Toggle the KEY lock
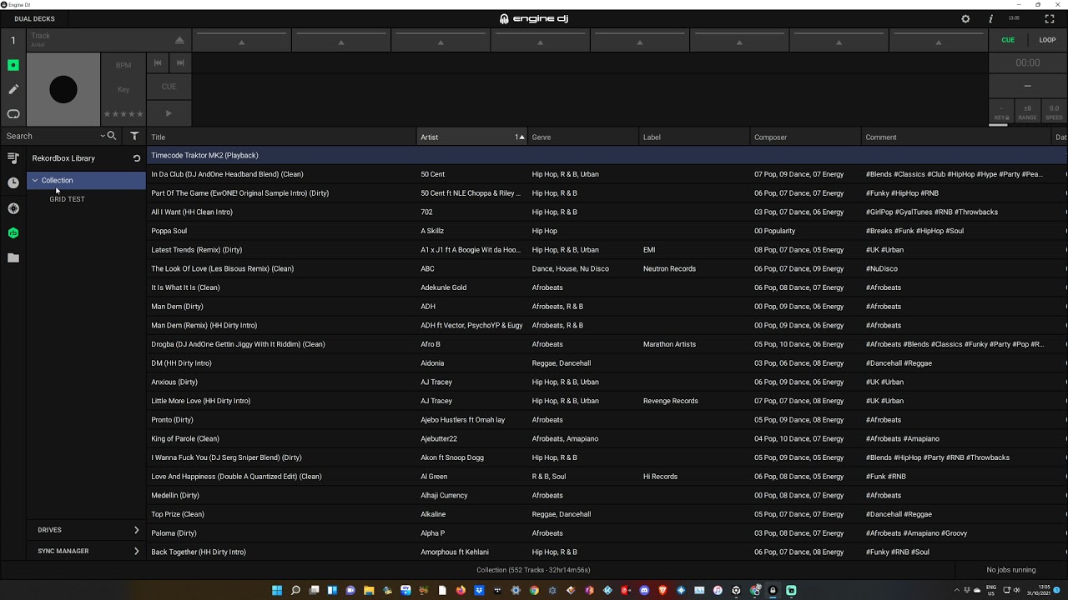Image resolution: width=1068 pixels, height=600 pixels. 1001,112
